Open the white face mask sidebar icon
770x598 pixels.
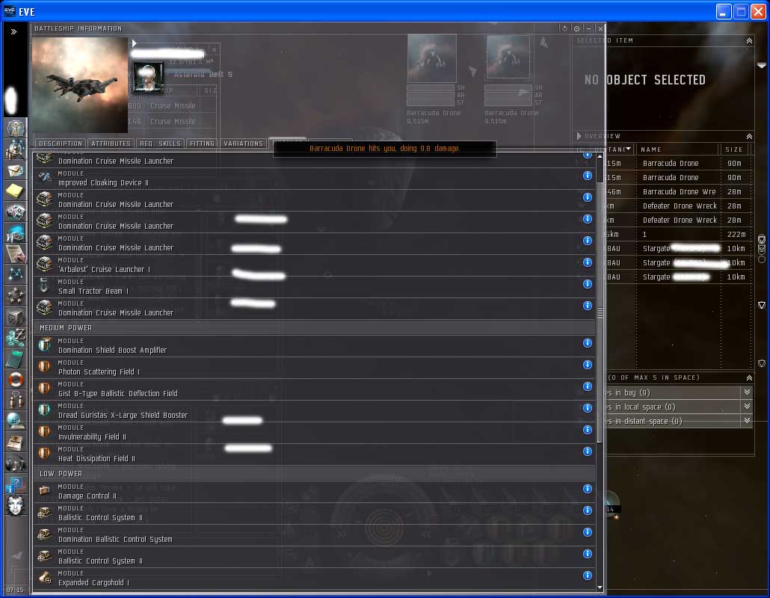click(15, 505)
